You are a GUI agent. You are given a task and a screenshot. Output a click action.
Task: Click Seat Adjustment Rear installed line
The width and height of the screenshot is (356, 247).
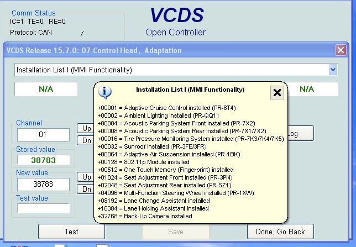point(164,185)
